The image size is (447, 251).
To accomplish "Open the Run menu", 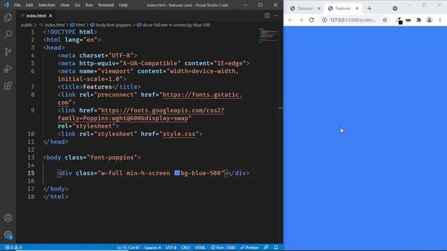I will [89, 5].
